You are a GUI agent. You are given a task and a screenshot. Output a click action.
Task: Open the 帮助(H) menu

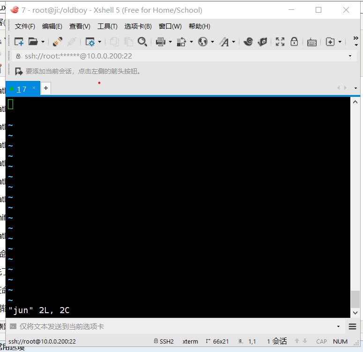[x=200, y=26]
